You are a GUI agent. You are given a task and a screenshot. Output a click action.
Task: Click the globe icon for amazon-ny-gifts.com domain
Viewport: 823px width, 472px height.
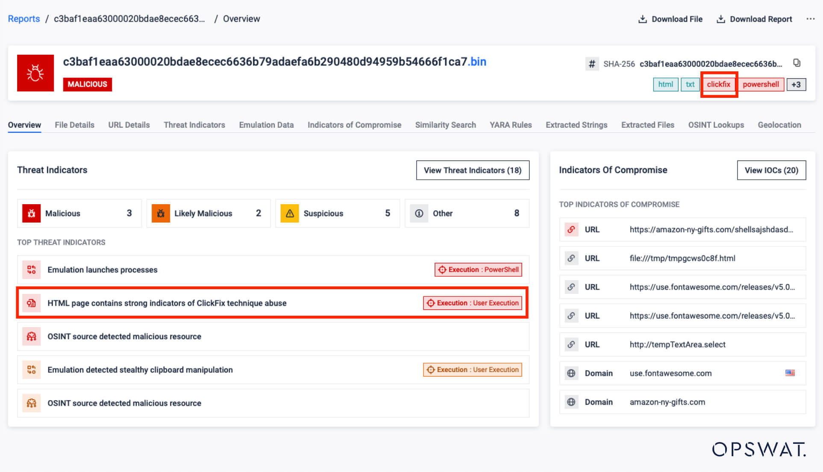[571, 402]
